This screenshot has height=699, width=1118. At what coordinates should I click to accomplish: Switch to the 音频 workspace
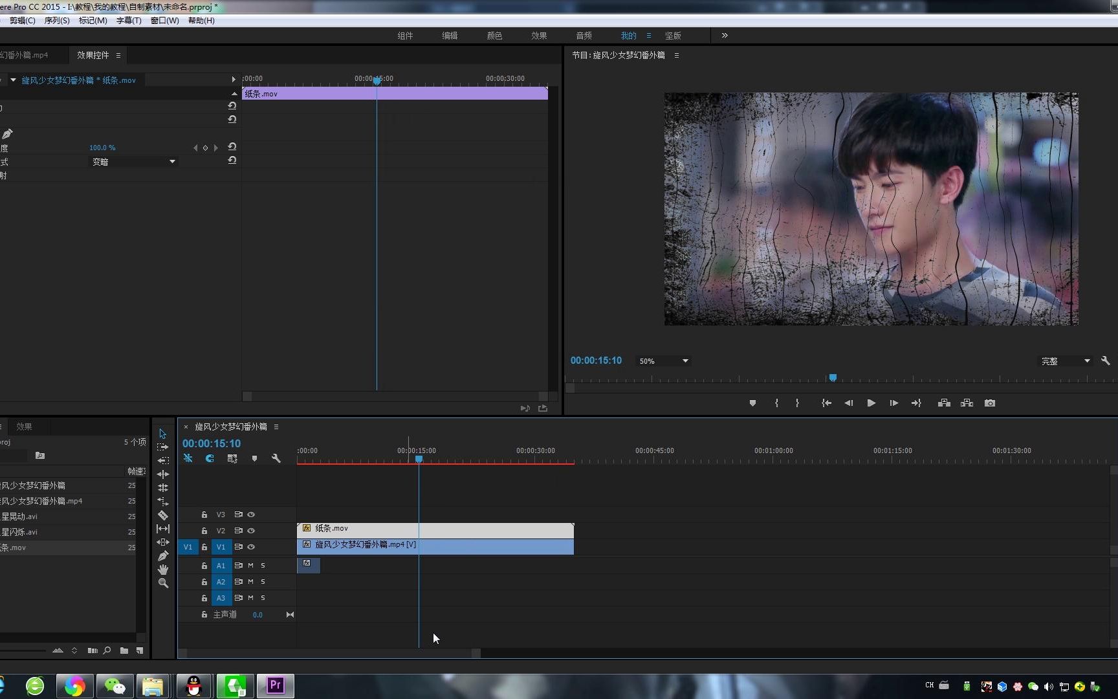(x=584, y=36)
